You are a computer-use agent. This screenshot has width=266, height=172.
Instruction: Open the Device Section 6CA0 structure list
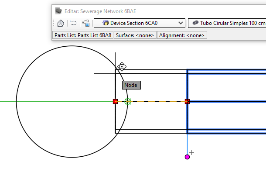pyautogui.click(x=140, y=23)
